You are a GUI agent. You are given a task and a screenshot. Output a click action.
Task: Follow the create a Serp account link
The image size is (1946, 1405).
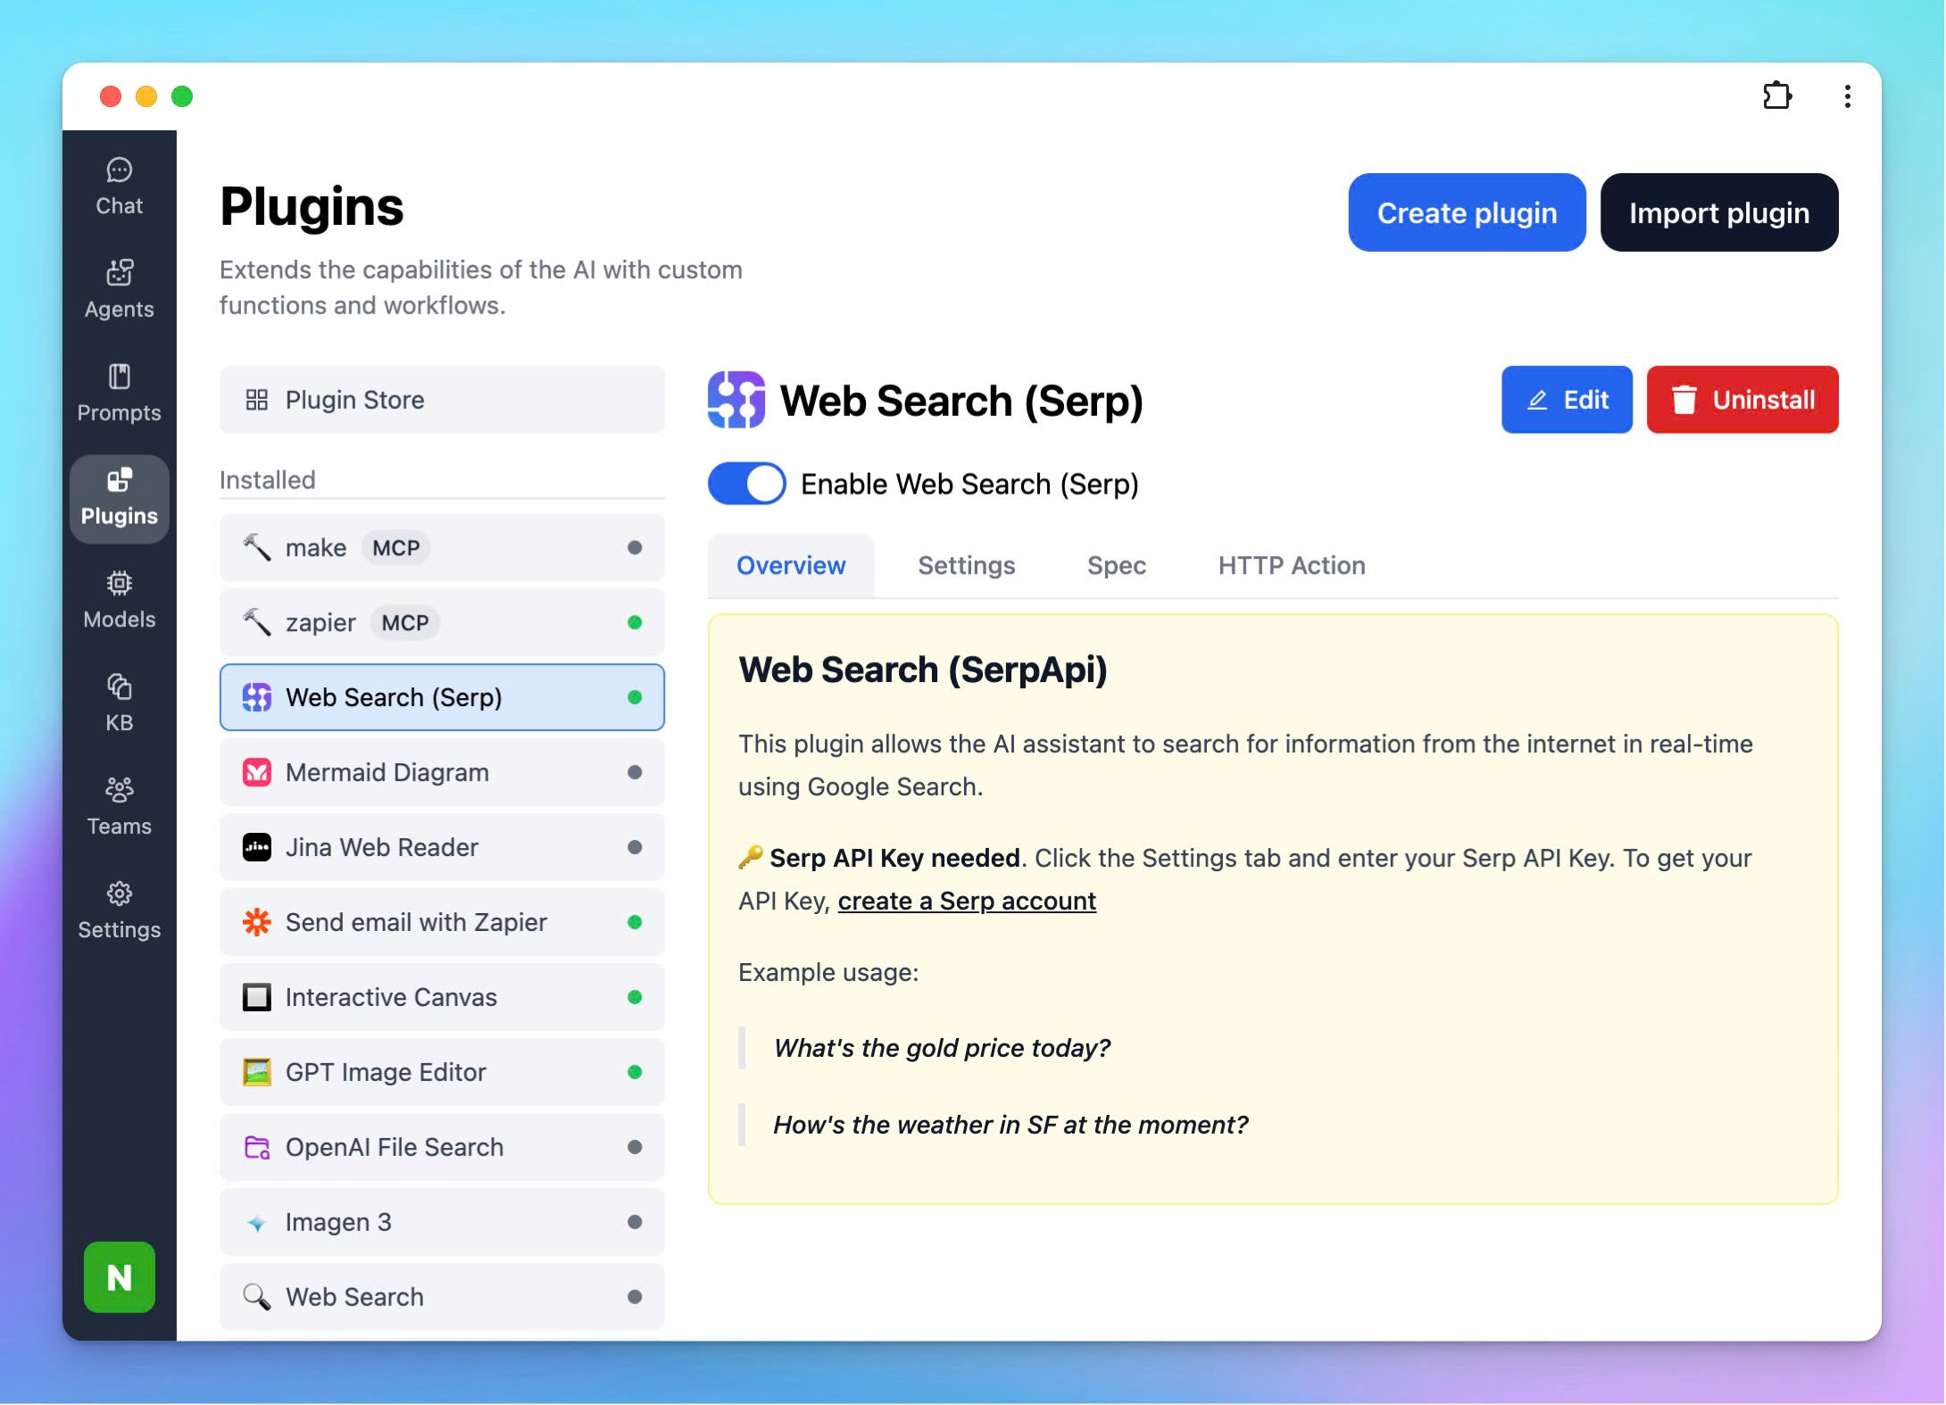point(967,902)
